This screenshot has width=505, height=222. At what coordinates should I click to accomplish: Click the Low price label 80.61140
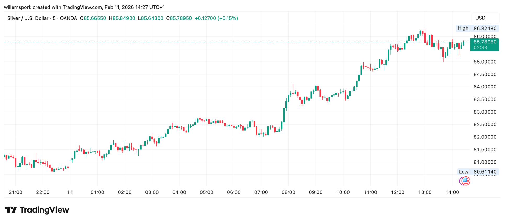coord(485,172)
